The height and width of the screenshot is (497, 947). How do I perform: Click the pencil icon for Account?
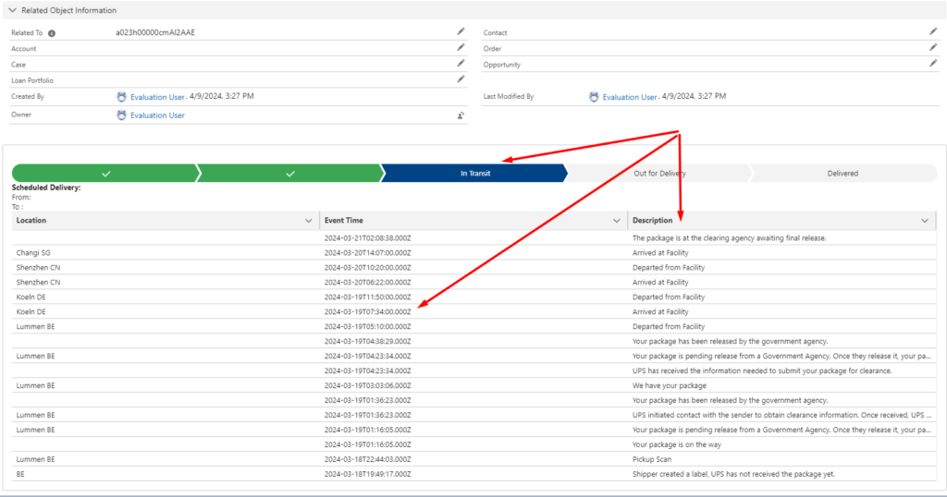pyautogui.click(x=461, y=47)
